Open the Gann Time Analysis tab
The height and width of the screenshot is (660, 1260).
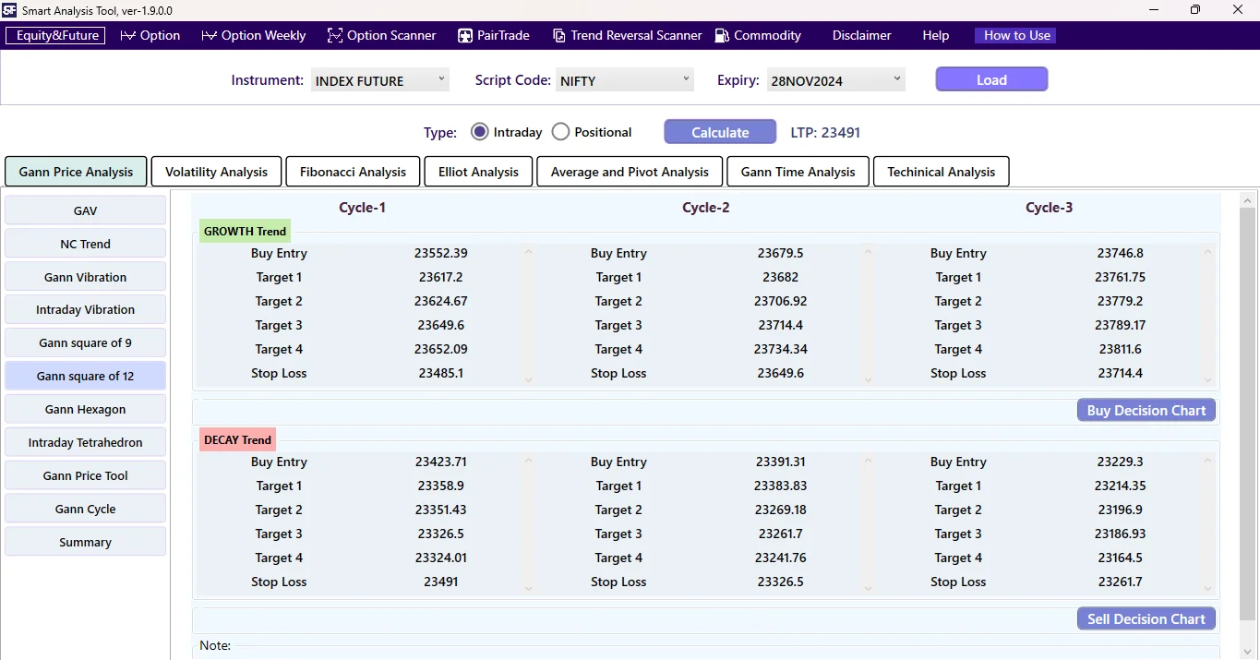797,171
